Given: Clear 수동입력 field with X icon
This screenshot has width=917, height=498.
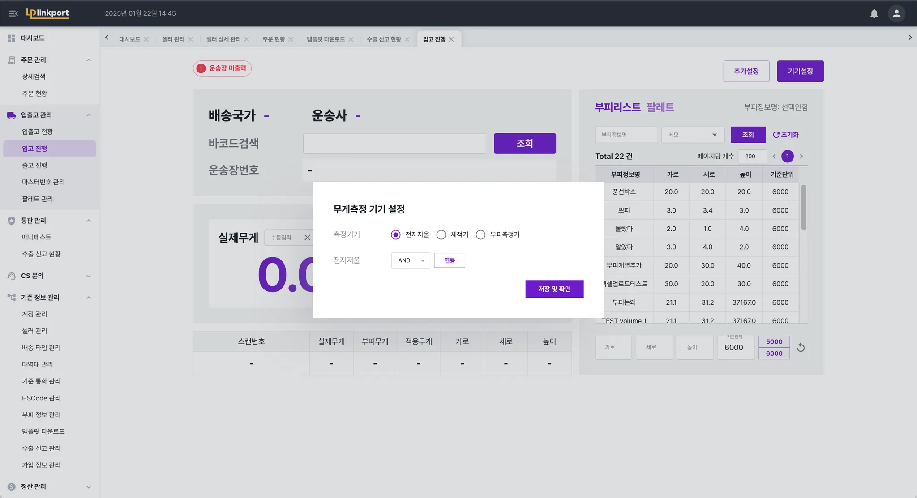Looking at the screenshot, I should pos(307,238).
